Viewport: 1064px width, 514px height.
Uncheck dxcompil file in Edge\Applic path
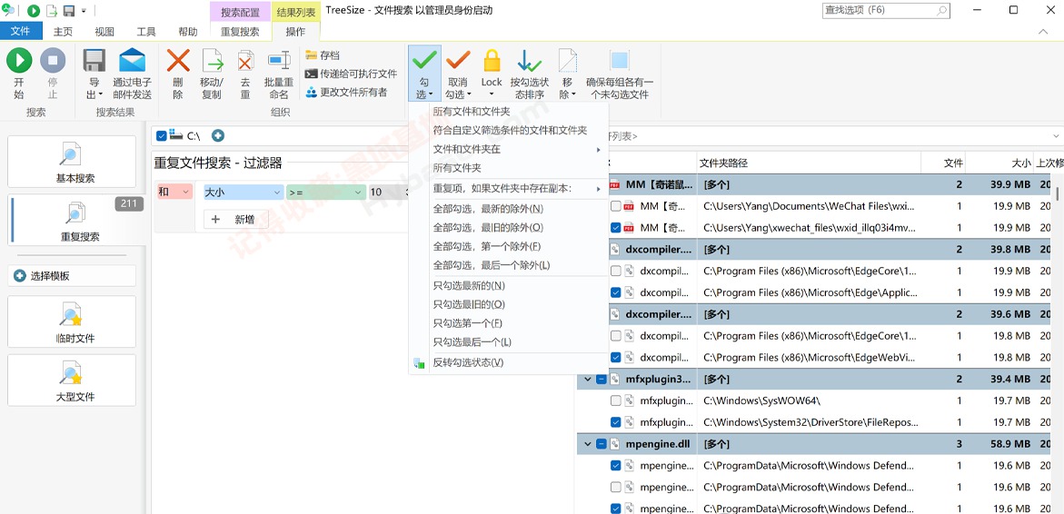[615, 292]
